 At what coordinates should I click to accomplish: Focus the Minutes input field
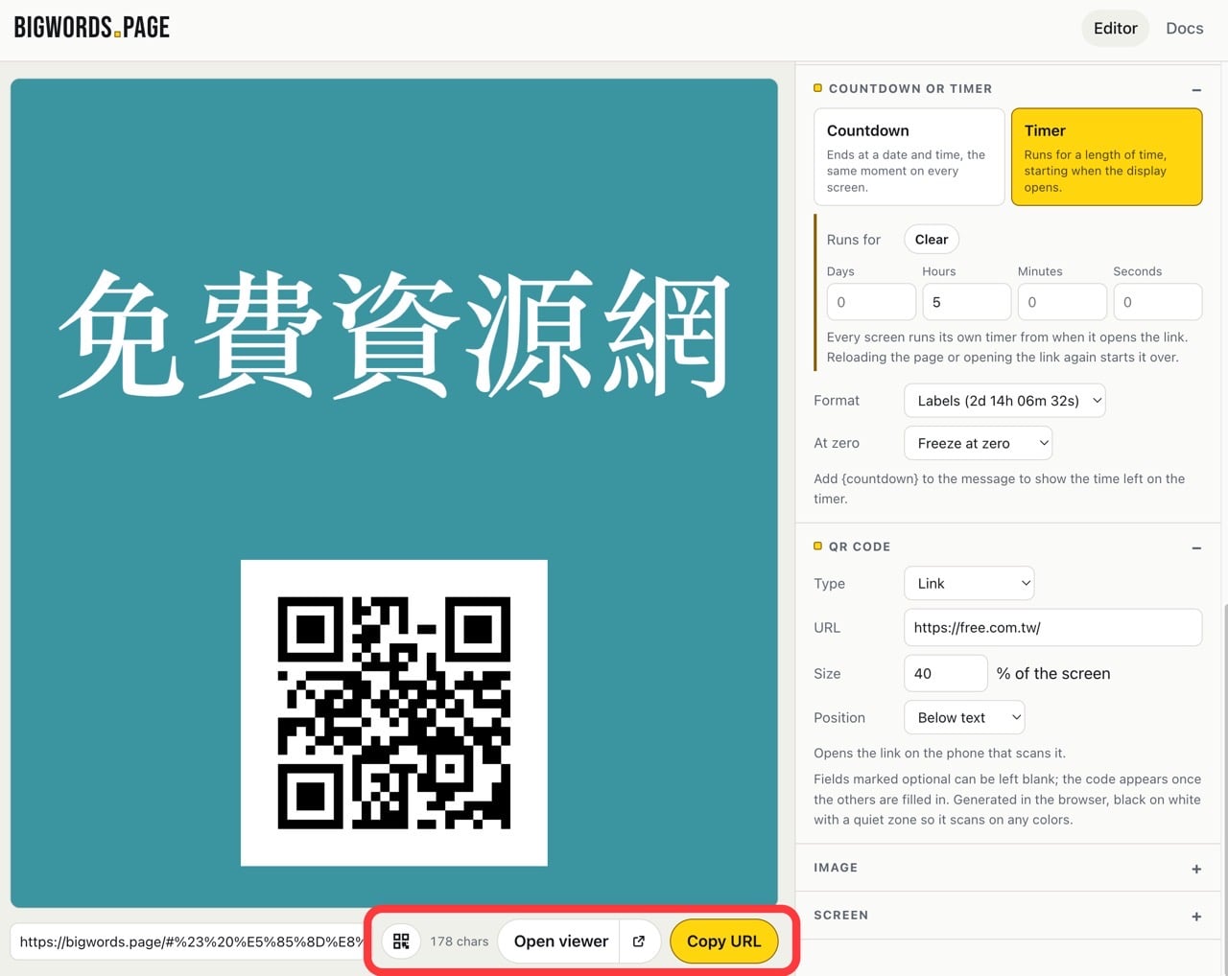pyautogui.click(x=1062, y=302)
